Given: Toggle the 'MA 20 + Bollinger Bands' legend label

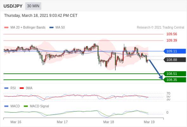Looking at the screenshot, I should (28, 28).
